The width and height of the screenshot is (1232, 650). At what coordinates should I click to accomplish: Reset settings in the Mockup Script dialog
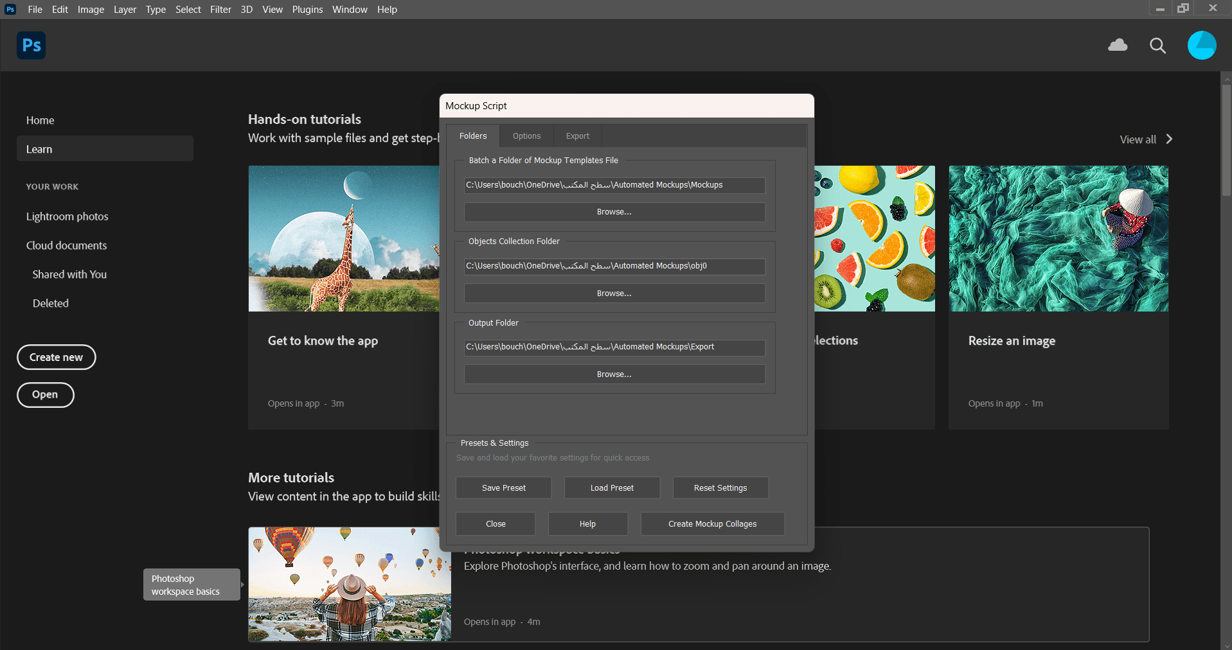(x=720, y=487)
